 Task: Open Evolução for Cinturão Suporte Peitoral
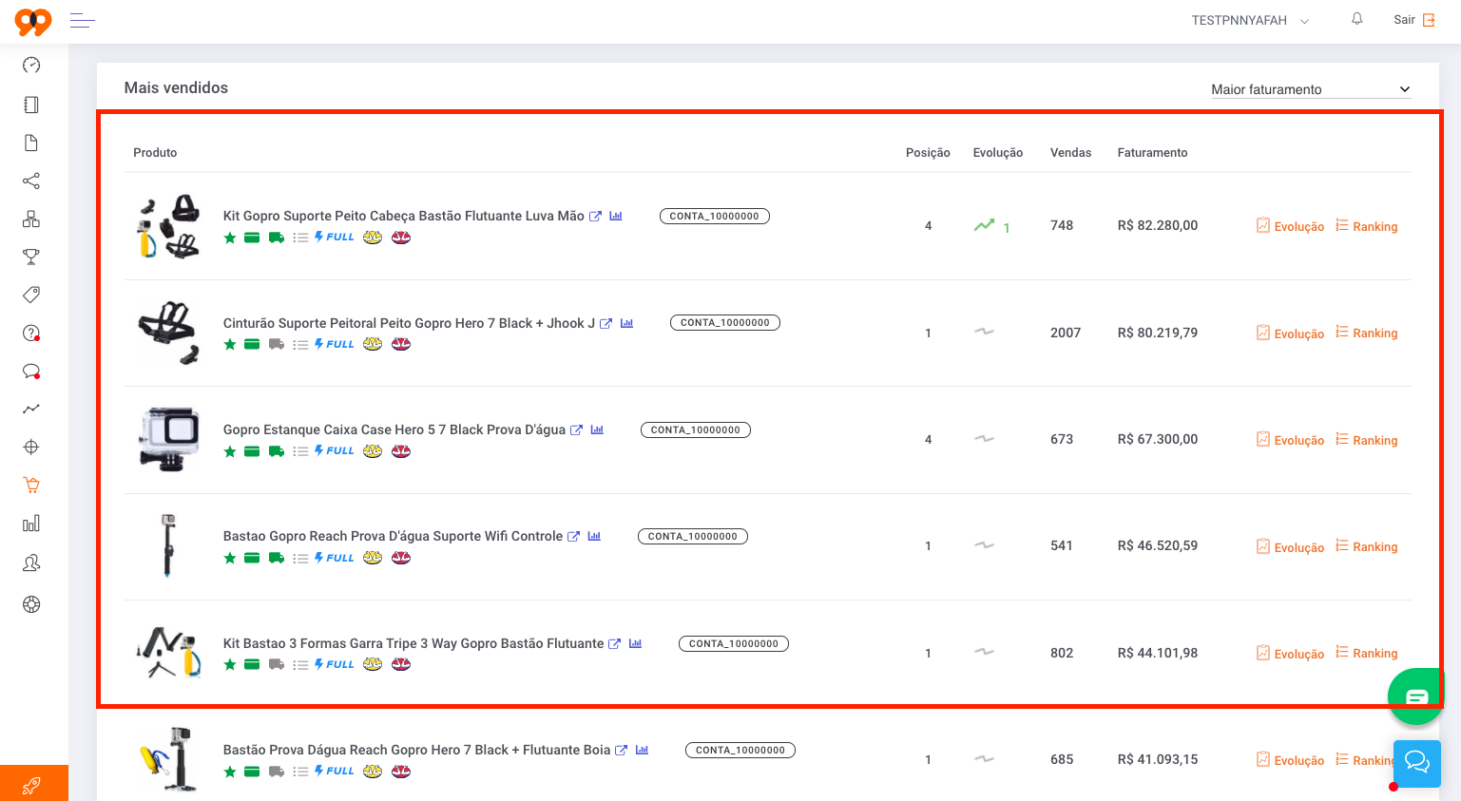click(1290, 334)
